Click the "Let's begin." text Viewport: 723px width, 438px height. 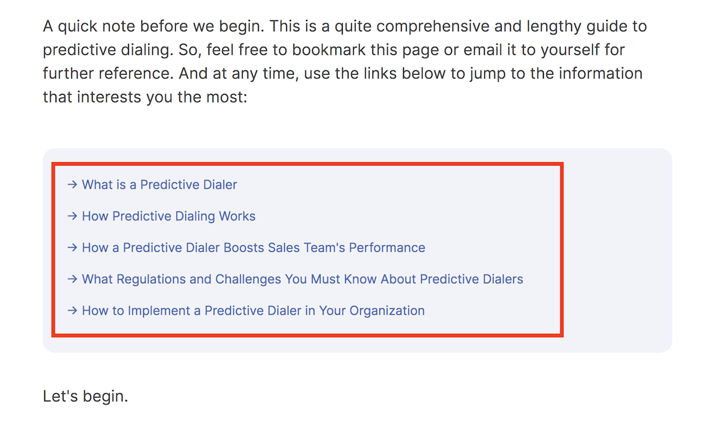[86, 396]
